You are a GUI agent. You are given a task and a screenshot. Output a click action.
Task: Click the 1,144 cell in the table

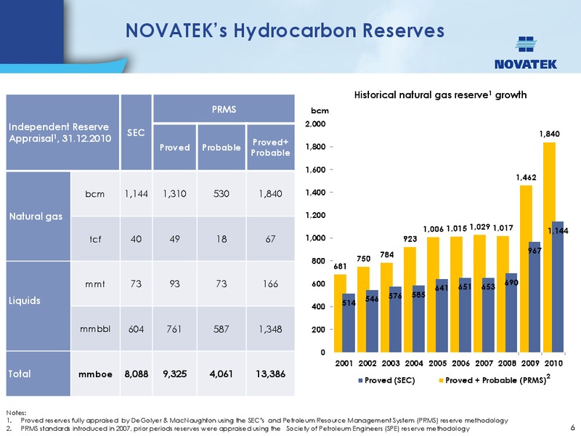(x=136, y=194)
